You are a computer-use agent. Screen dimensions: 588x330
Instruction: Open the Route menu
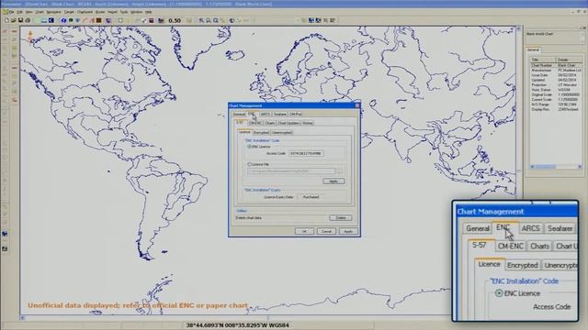click(100, 12)
